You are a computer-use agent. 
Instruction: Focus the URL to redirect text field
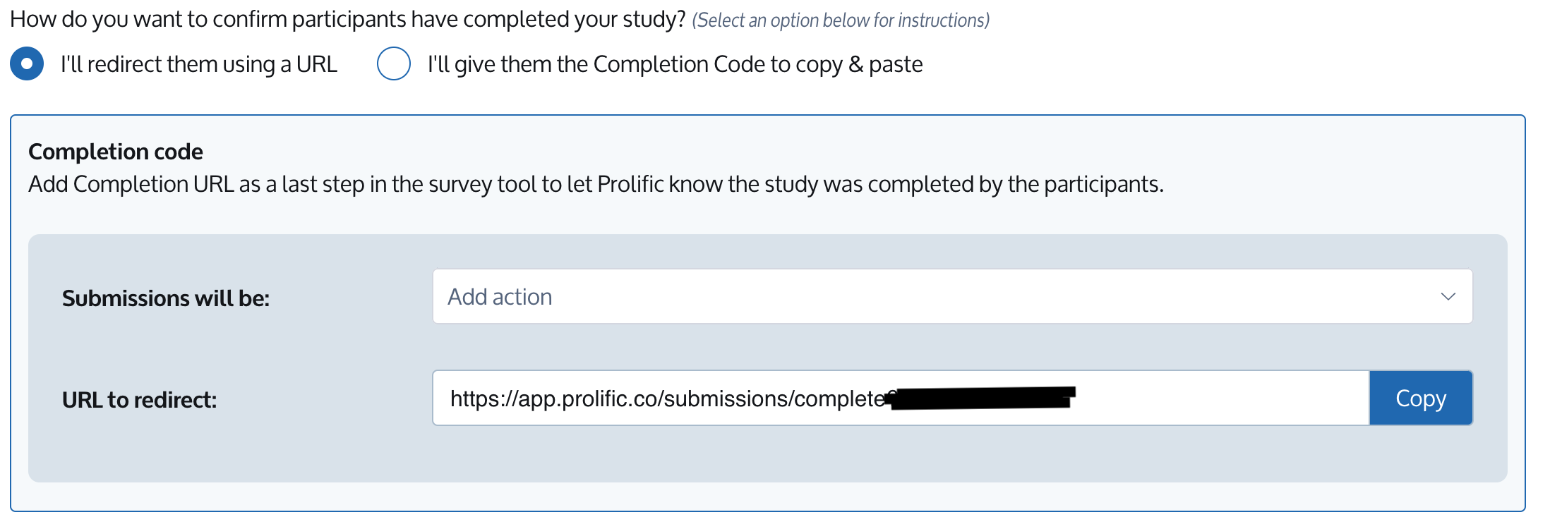901,398
